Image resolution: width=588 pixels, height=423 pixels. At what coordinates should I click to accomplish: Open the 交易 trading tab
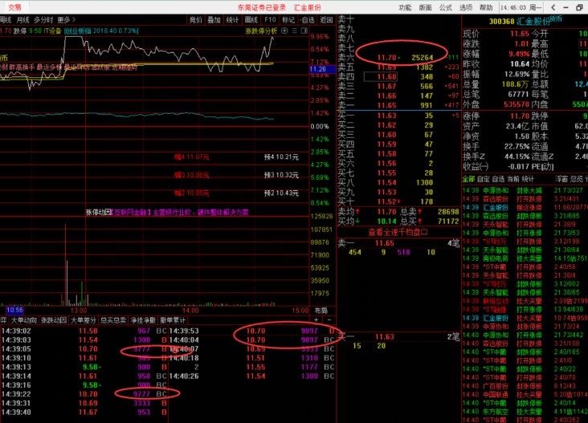14,7
